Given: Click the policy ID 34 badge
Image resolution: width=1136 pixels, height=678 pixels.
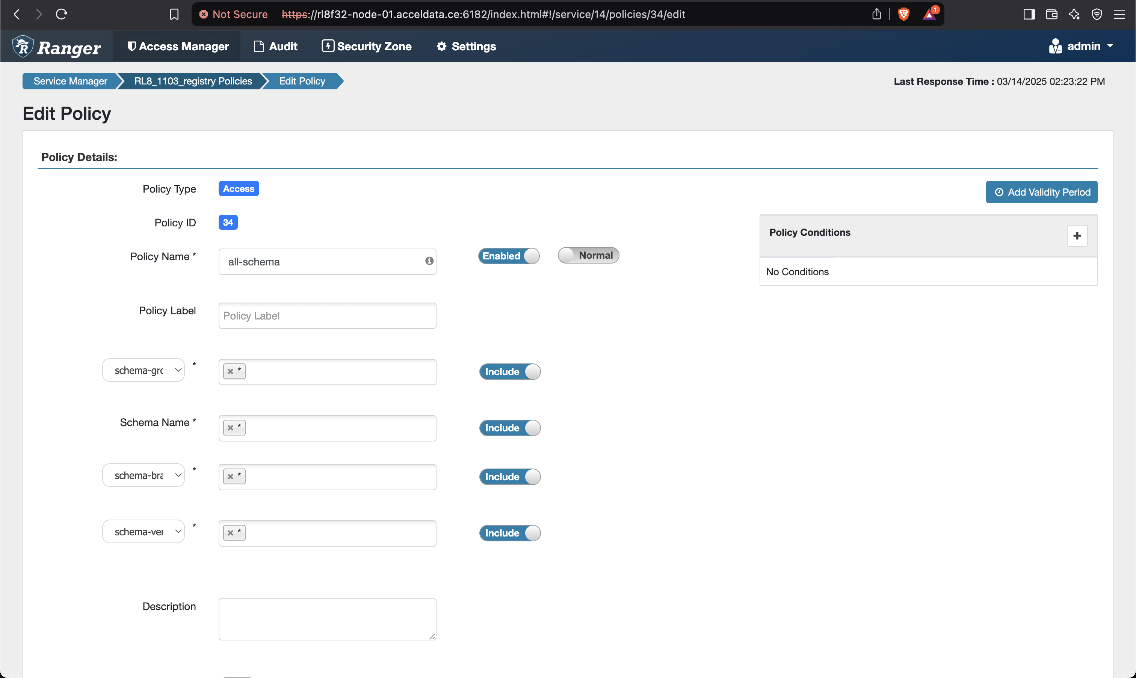Looking at the screenshot, I should (228, 223).
